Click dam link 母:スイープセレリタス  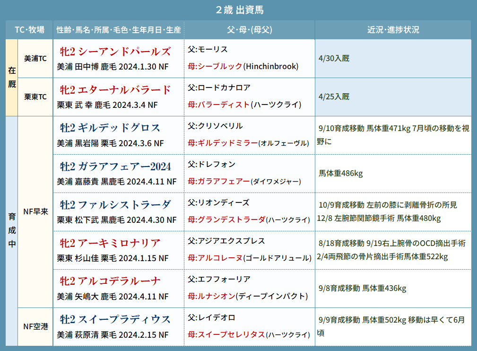pos(226,334)
